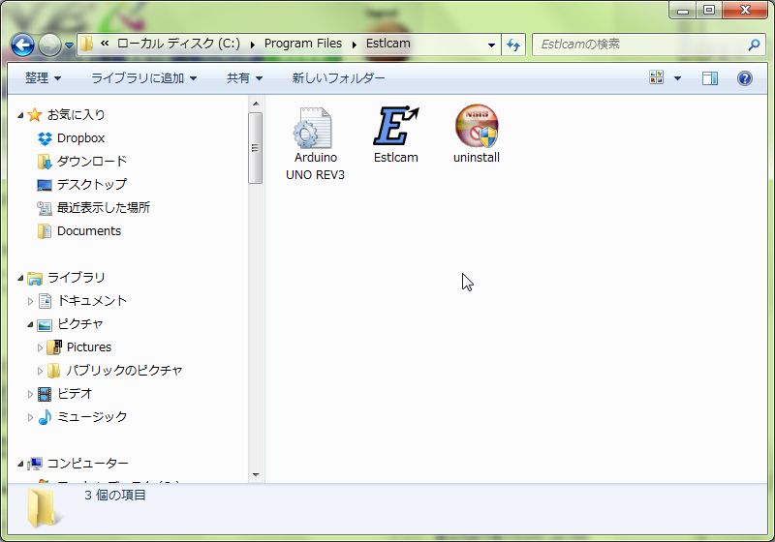Click the back navigation arrow button

click(22, 45)
